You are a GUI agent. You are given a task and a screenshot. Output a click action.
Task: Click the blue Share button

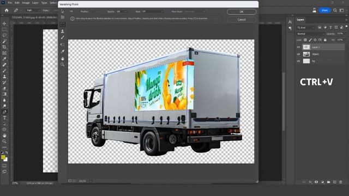point(324,10)
